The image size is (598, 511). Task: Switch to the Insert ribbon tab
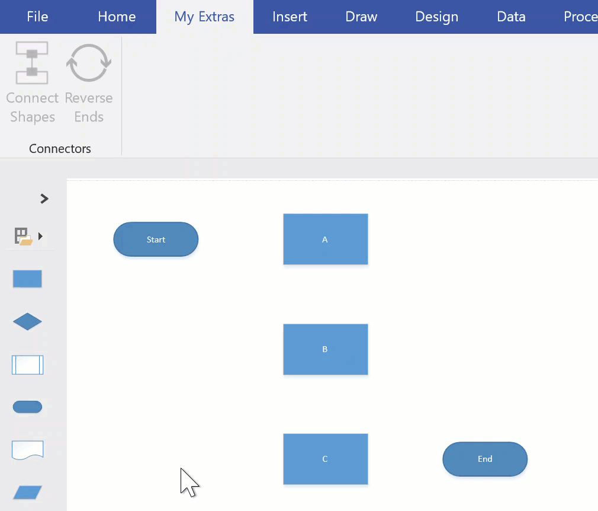point(290,17)
